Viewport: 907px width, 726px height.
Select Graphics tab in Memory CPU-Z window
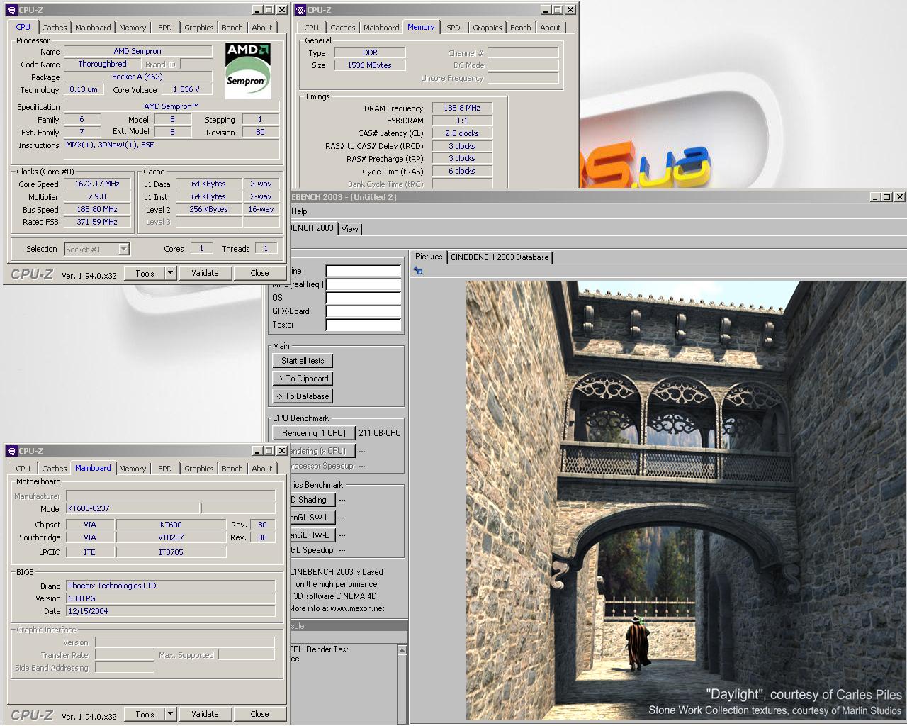488,28
